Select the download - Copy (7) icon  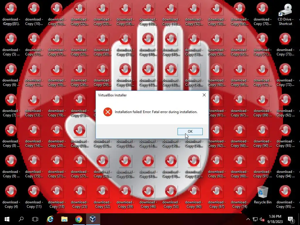point(11,106)
